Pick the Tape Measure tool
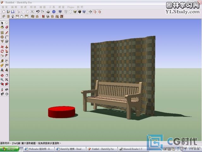Screen dimensions: 202x152 (x=2, y=61)
